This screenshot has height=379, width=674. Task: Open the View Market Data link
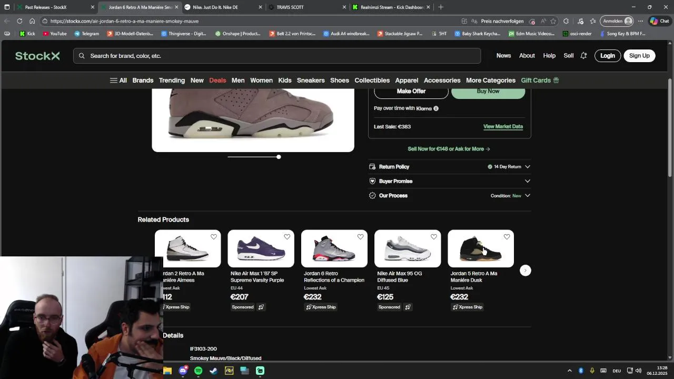pos(503,126)
